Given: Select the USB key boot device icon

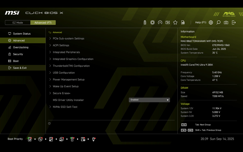Looking at the screenshot, I should (x=72, y=139).
